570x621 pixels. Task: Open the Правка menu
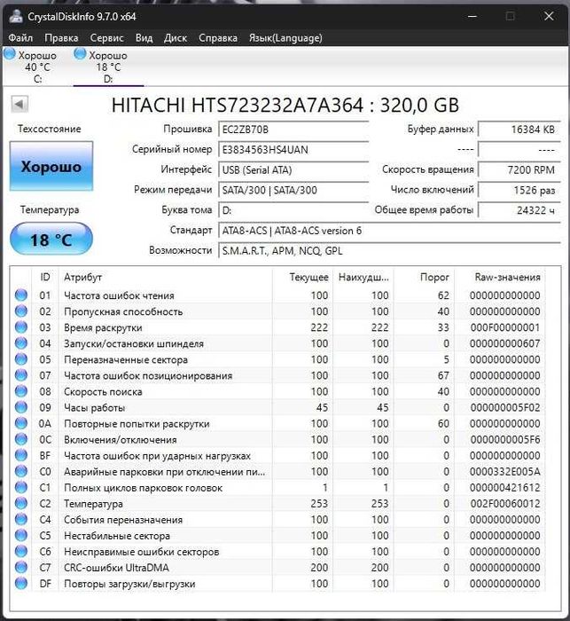(x=61, y=38)
